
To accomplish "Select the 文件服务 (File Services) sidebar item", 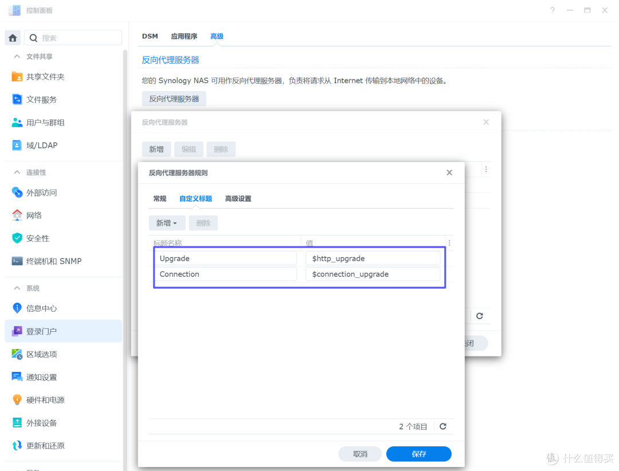I will 46,99.
